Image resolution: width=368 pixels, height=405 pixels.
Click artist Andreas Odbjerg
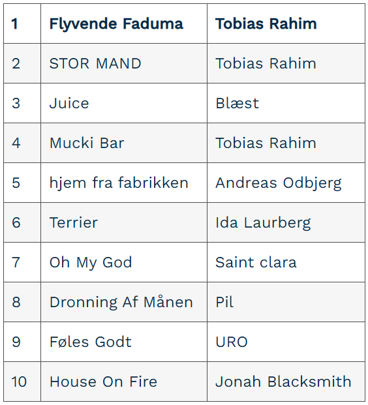point(279,183)
